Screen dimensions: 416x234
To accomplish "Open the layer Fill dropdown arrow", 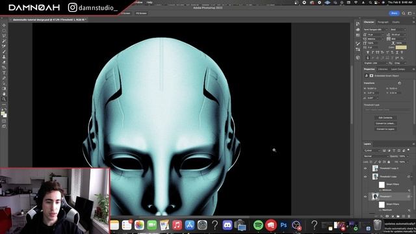I will 408,162.
